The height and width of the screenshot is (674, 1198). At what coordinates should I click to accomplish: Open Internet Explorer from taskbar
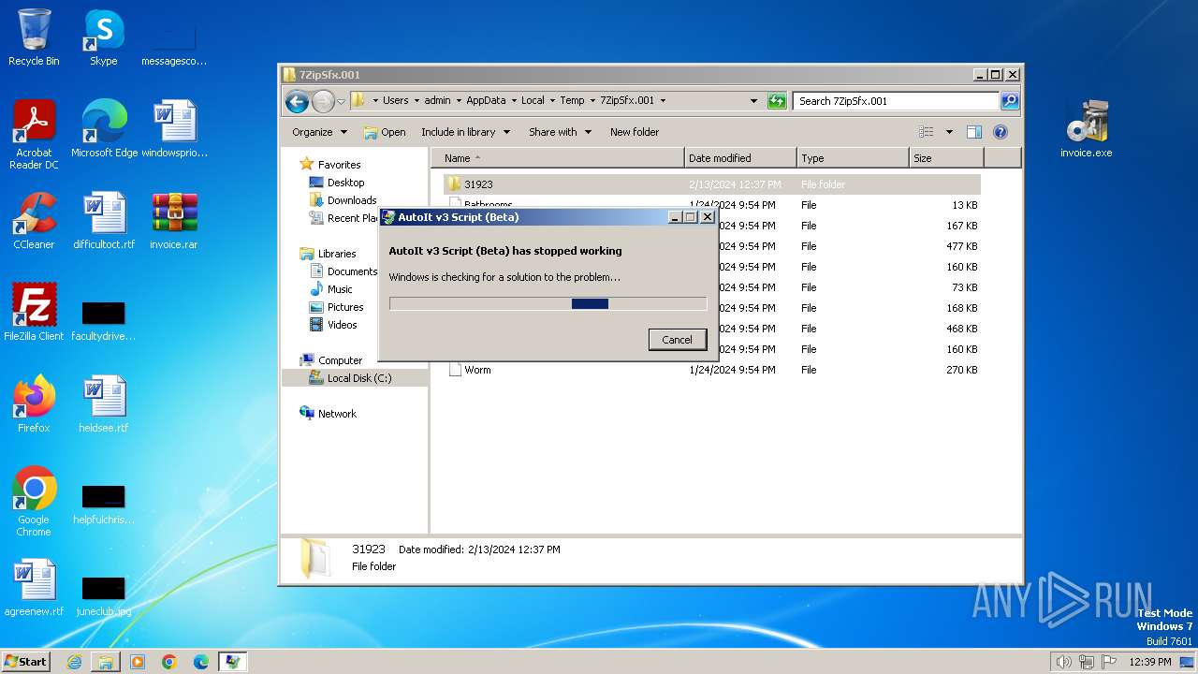(x=74, y=662)
